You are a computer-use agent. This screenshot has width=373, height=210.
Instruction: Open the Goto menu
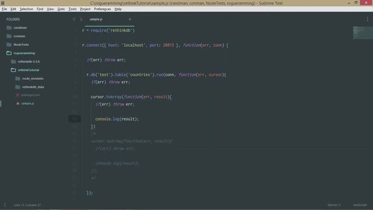[x=61, y=9]
